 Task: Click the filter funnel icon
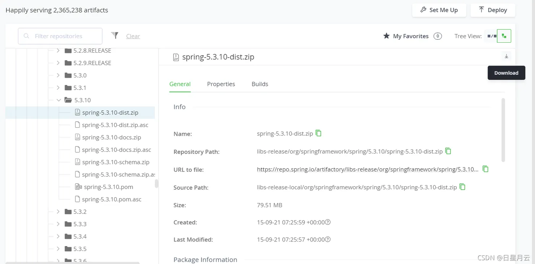115,35
